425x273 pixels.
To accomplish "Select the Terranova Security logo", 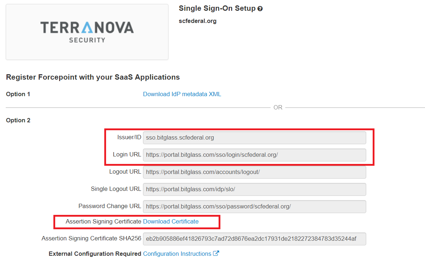I will click(x=87, y=32).
